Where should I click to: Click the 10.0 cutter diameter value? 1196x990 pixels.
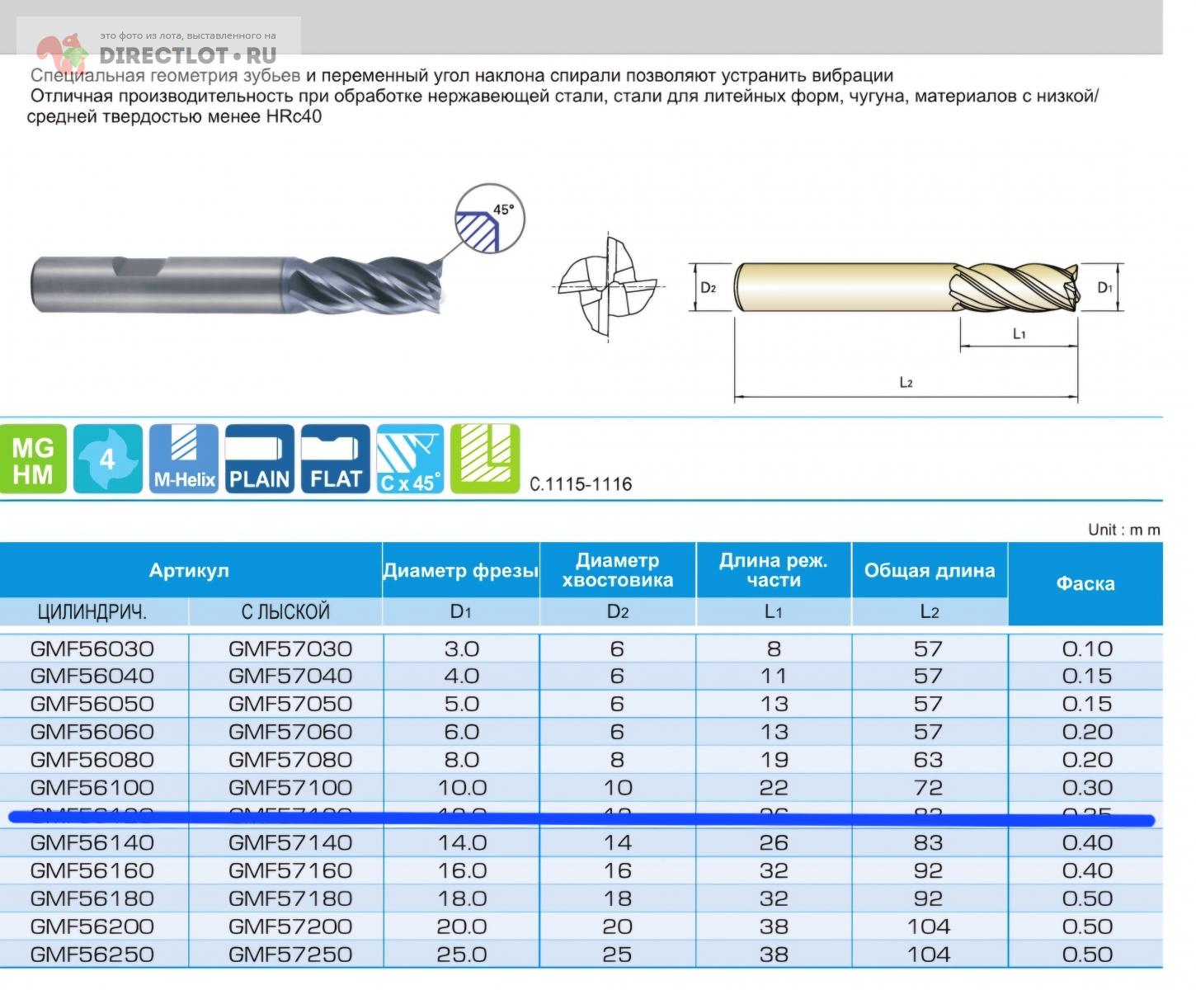click(x=462, y=787)
